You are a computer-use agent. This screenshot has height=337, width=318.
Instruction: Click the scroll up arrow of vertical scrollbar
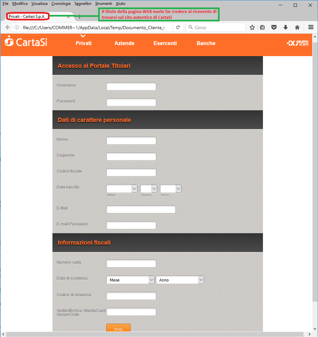tap(315, 37)
